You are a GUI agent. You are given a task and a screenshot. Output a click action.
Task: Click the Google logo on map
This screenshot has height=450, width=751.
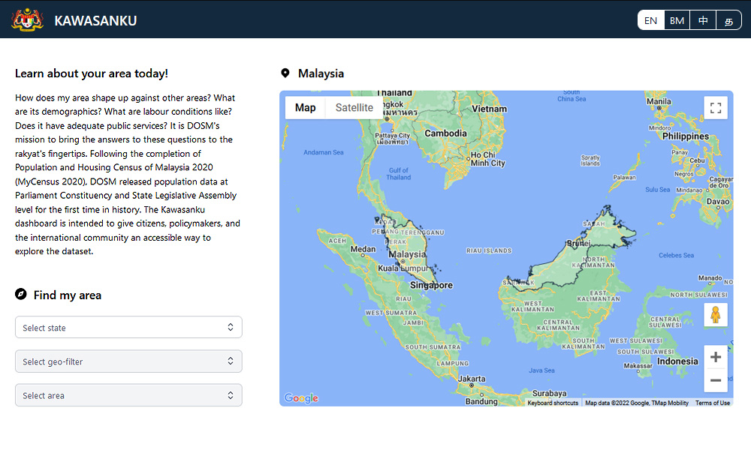point(301,398)
